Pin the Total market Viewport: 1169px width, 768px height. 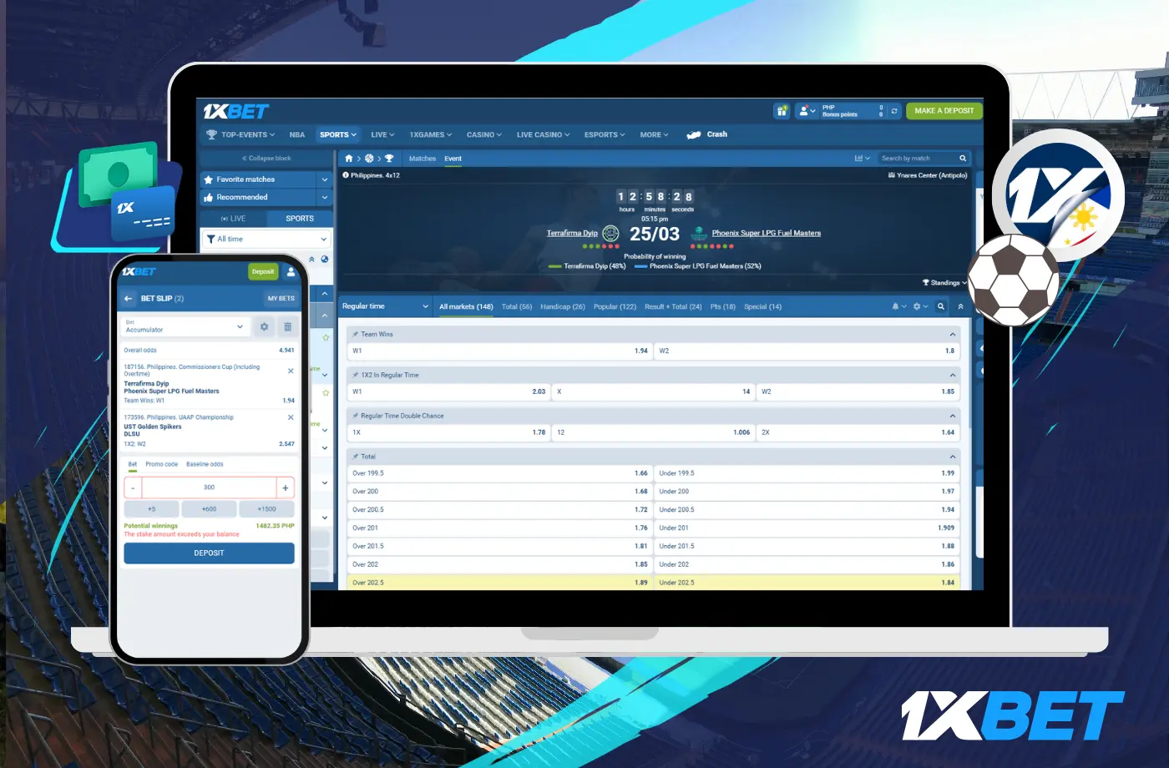click(x=356, y=457)
